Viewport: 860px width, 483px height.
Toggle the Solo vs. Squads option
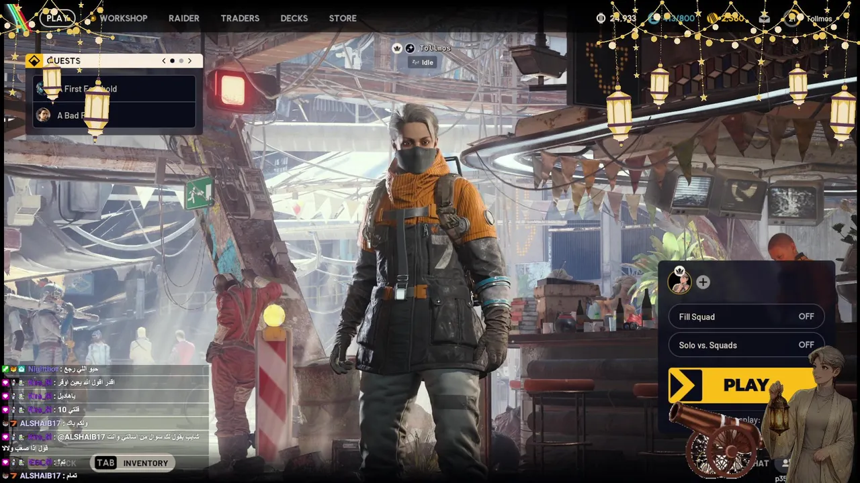[x=746, y=345]
